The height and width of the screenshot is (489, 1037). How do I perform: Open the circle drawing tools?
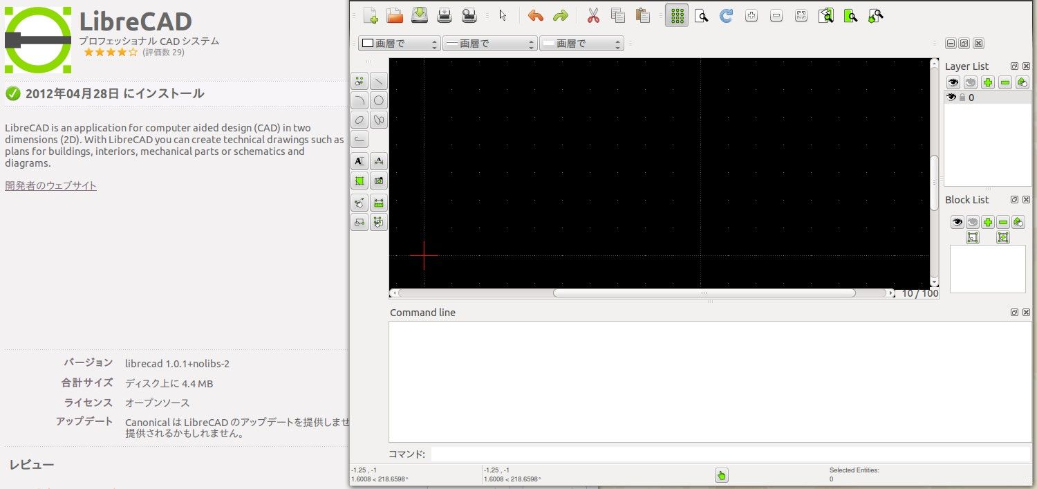(x=379, y=101)
